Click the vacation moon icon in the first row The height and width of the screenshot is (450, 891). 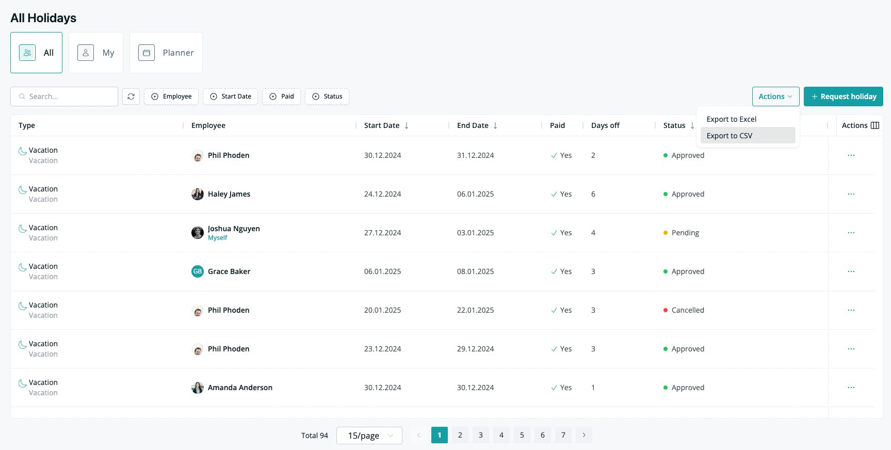pyautogui.click(x=23, y=151)
